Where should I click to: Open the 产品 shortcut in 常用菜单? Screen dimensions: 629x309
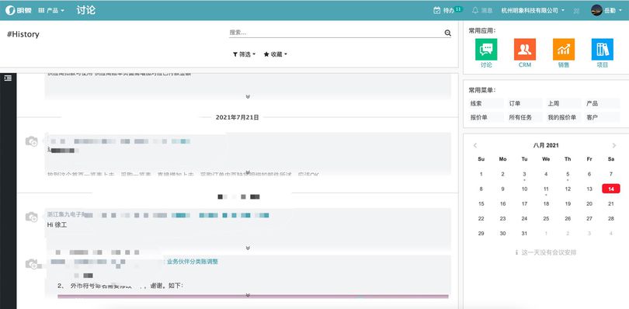coord(602,103)
